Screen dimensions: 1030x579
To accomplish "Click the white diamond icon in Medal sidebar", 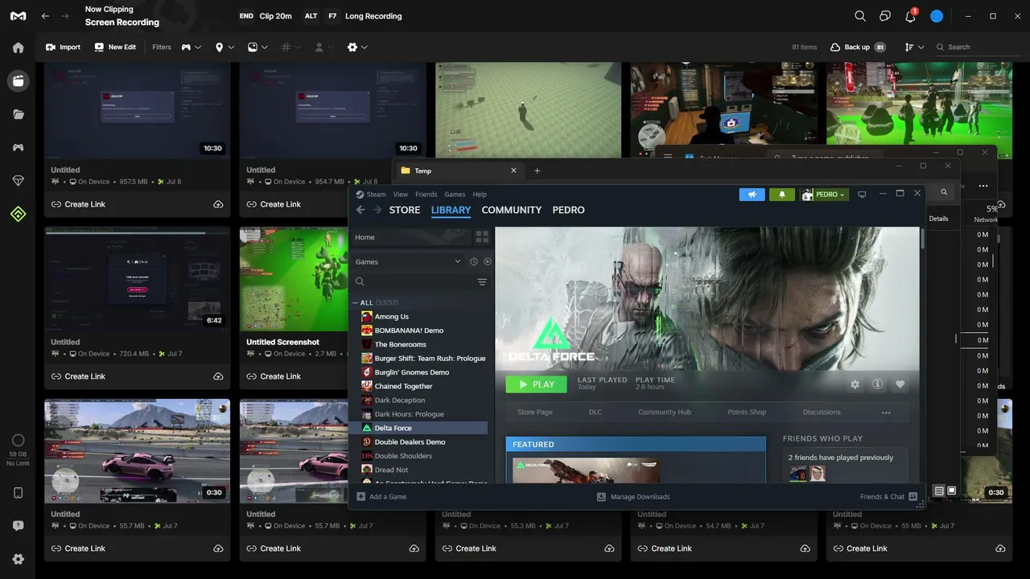I will (x=18, y=181).
